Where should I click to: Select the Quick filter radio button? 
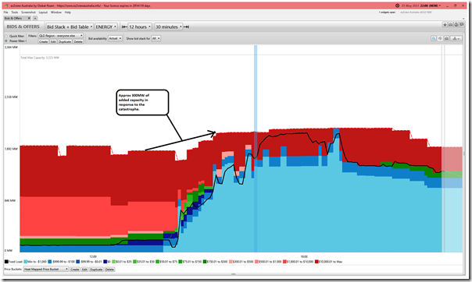[x=6, y=36]
